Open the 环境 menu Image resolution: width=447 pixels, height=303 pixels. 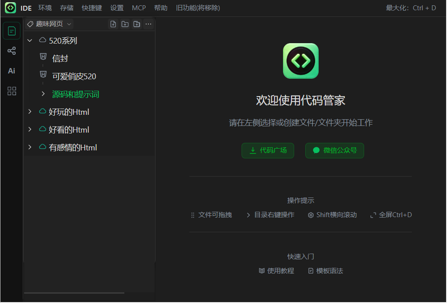45,8
